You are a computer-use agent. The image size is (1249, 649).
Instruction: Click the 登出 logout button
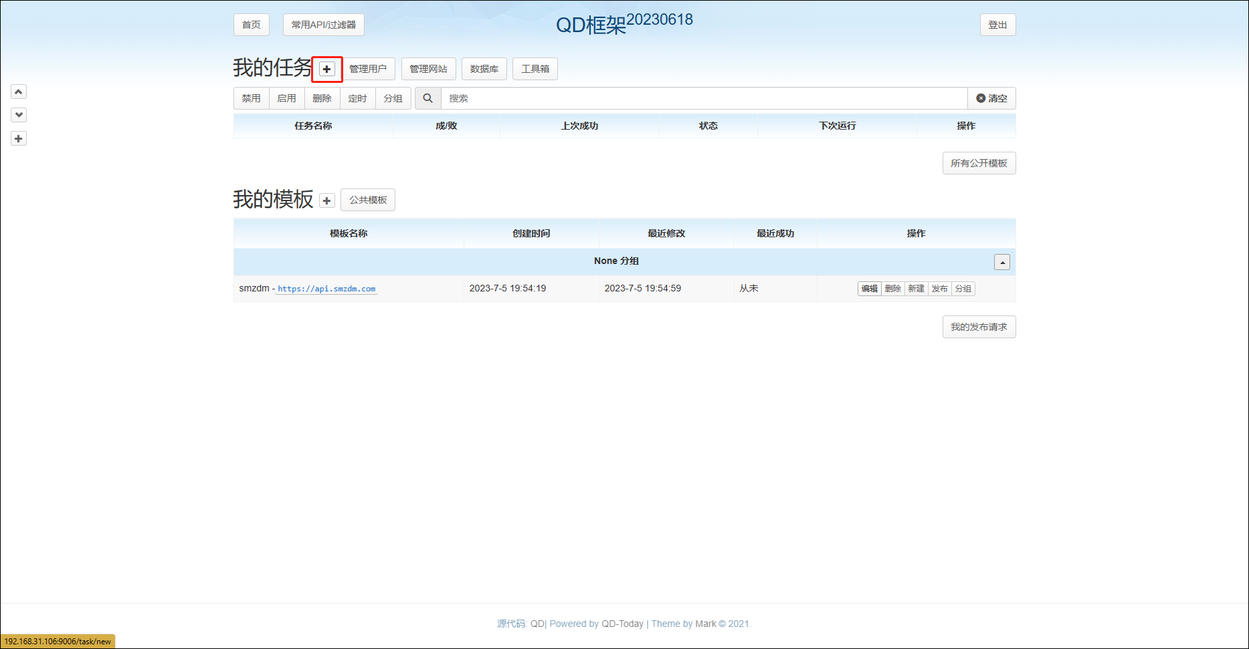tap(997, 25)
